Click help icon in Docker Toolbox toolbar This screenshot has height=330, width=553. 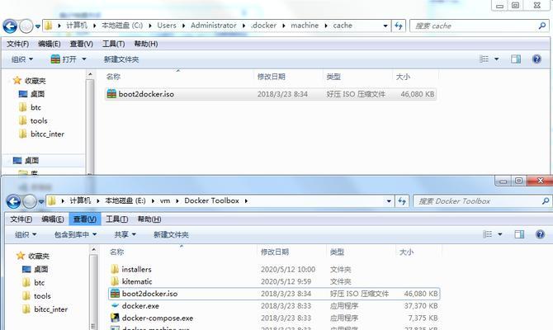click(x=540, y=234)
